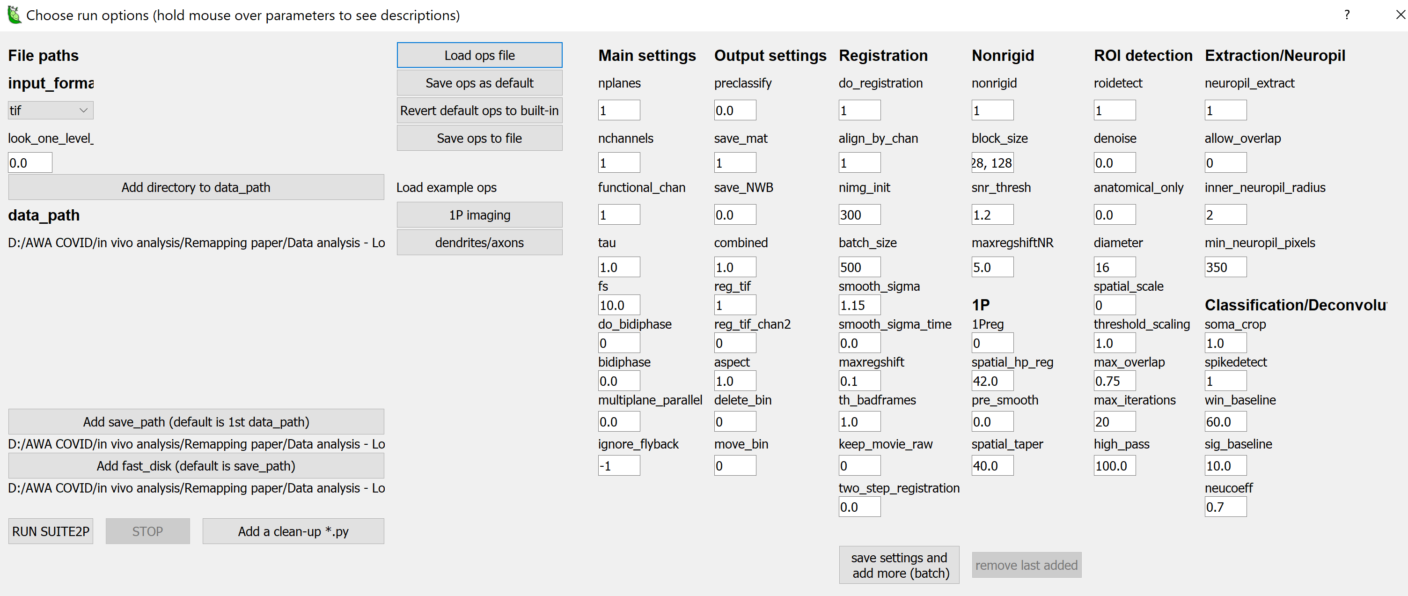Click Load ops file
Viewport: 1408px width, 596px height.
pos(479,55)
